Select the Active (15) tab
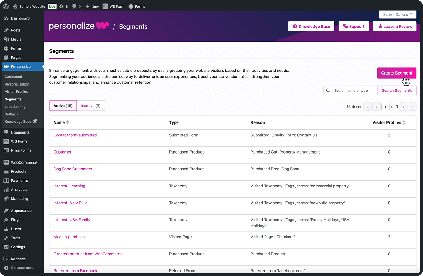423x276 pixels. tap(63, 106)
